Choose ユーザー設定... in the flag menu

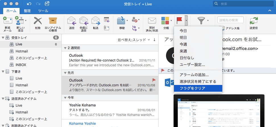pos(198,65)
